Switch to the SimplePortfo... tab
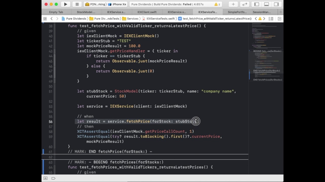Viewport: 325px width, 182px height. [x=237, y=12]
